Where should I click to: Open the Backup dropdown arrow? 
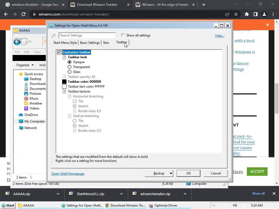171,173
